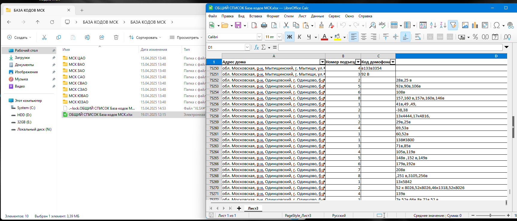Click the Pivot Table icon in Calc
This screenshot has width=517, height=221.
(485, 25)
